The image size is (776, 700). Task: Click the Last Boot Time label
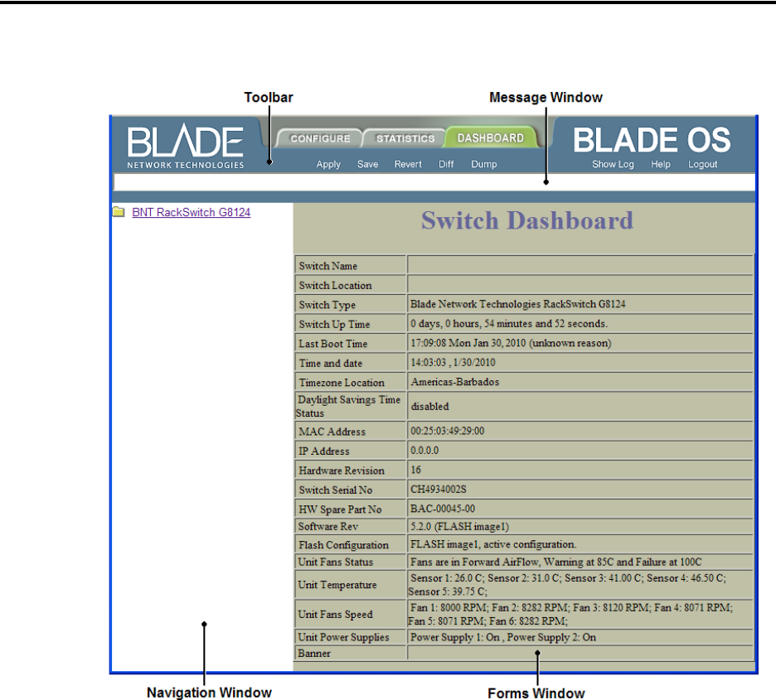coord(333,344)
